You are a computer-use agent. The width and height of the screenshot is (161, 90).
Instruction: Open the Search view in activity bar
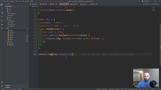(2, 8)
